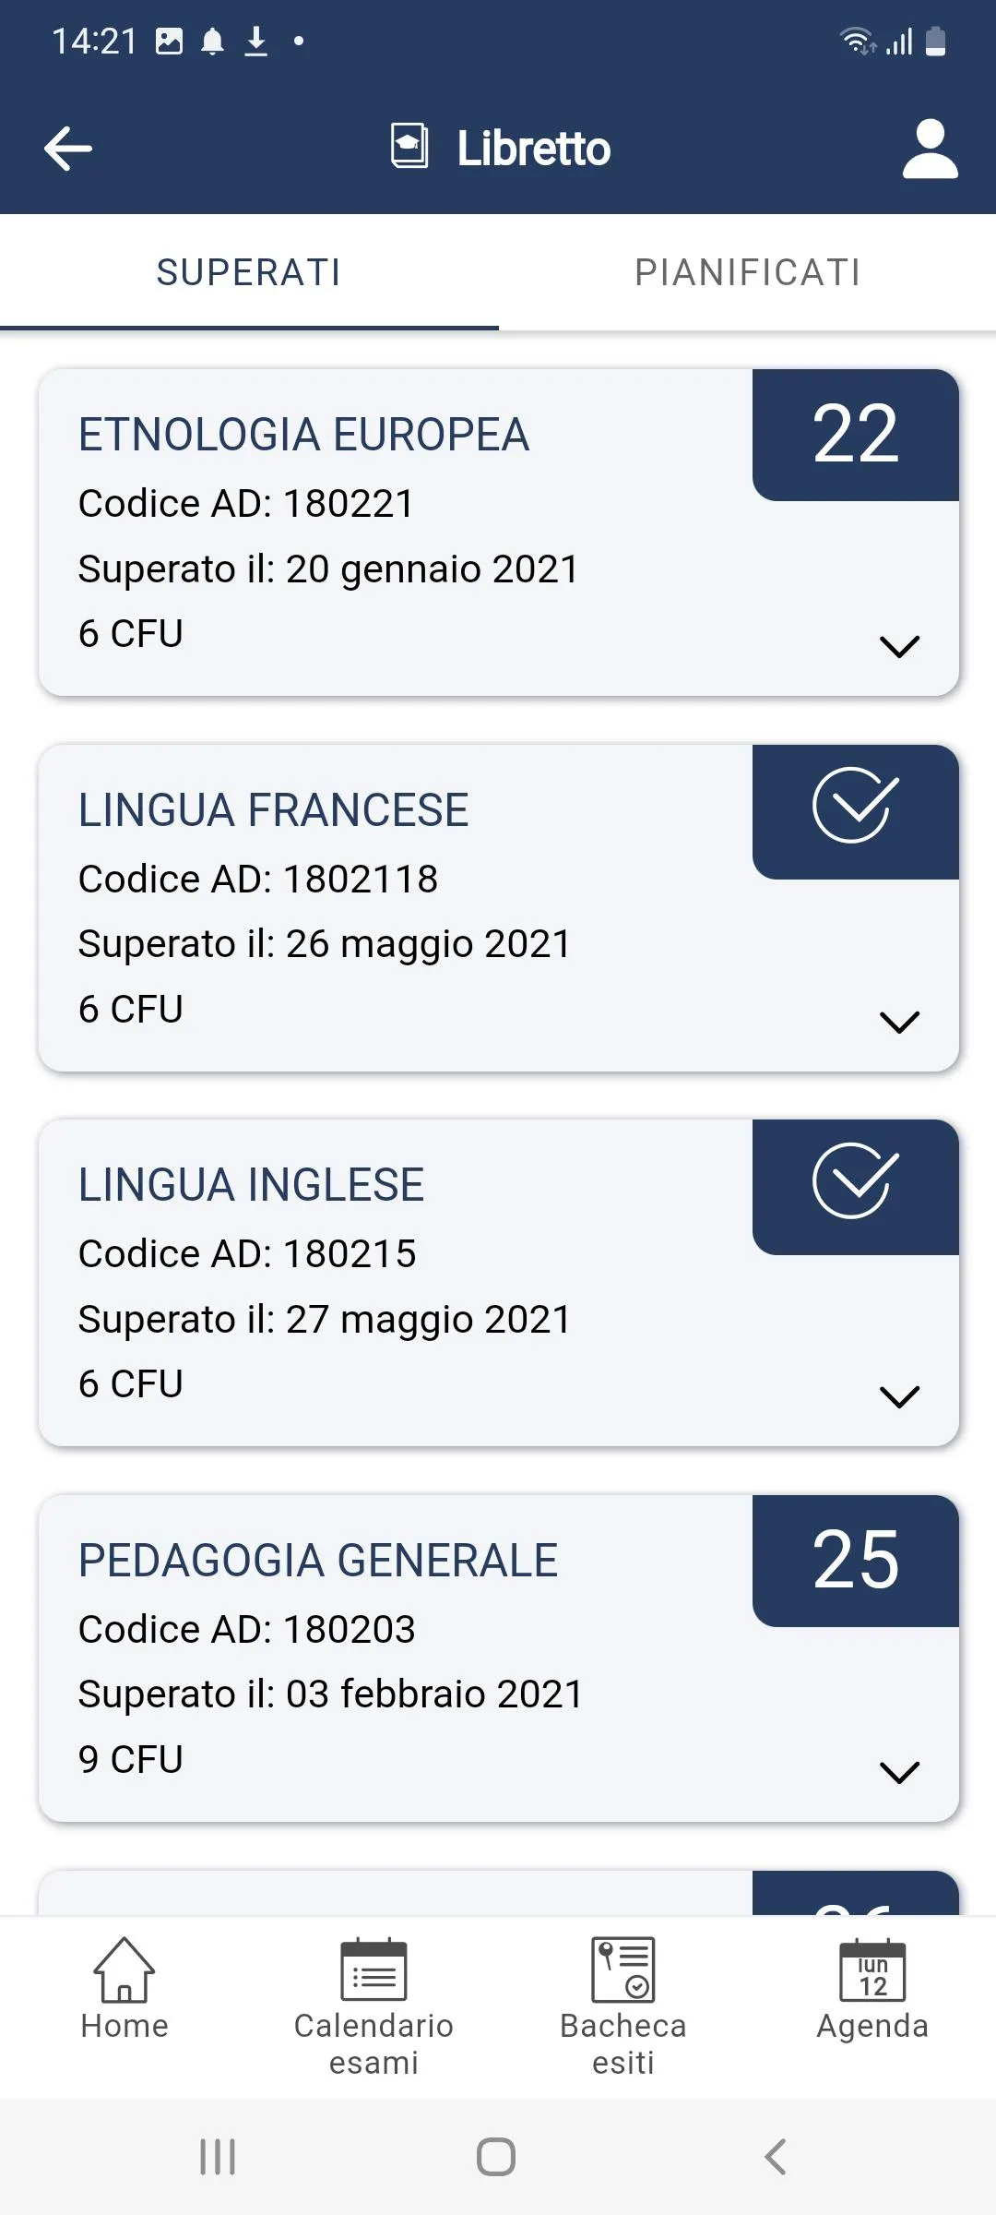996x2215 pixels.
Task: Open the user profile icon
Action: click(x=930, y=149)
